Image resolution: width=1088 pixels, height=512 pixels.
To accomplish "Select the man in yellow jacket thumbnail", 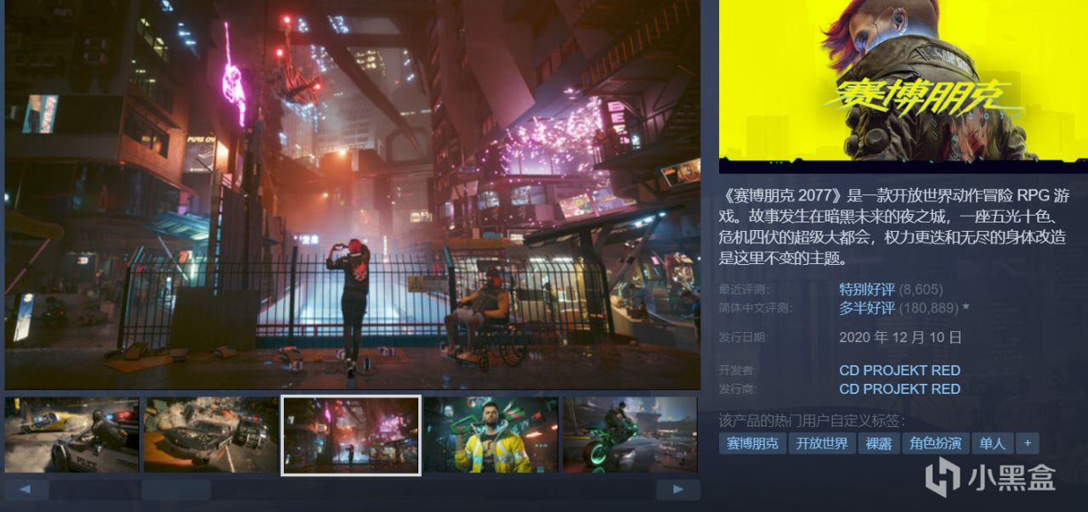I will (x=491, y=435).
